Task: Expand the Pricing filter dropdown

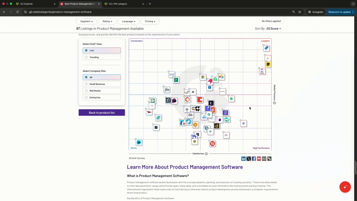Action: click(x=150, y=21)
